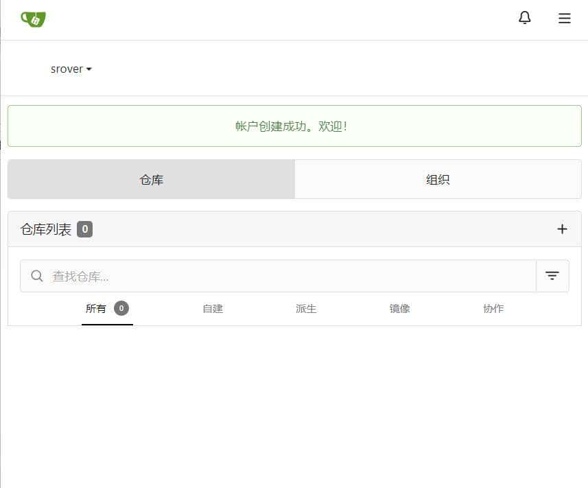
Task: Open the hamburger navigation menu
Action: click(x=564, y=19)
